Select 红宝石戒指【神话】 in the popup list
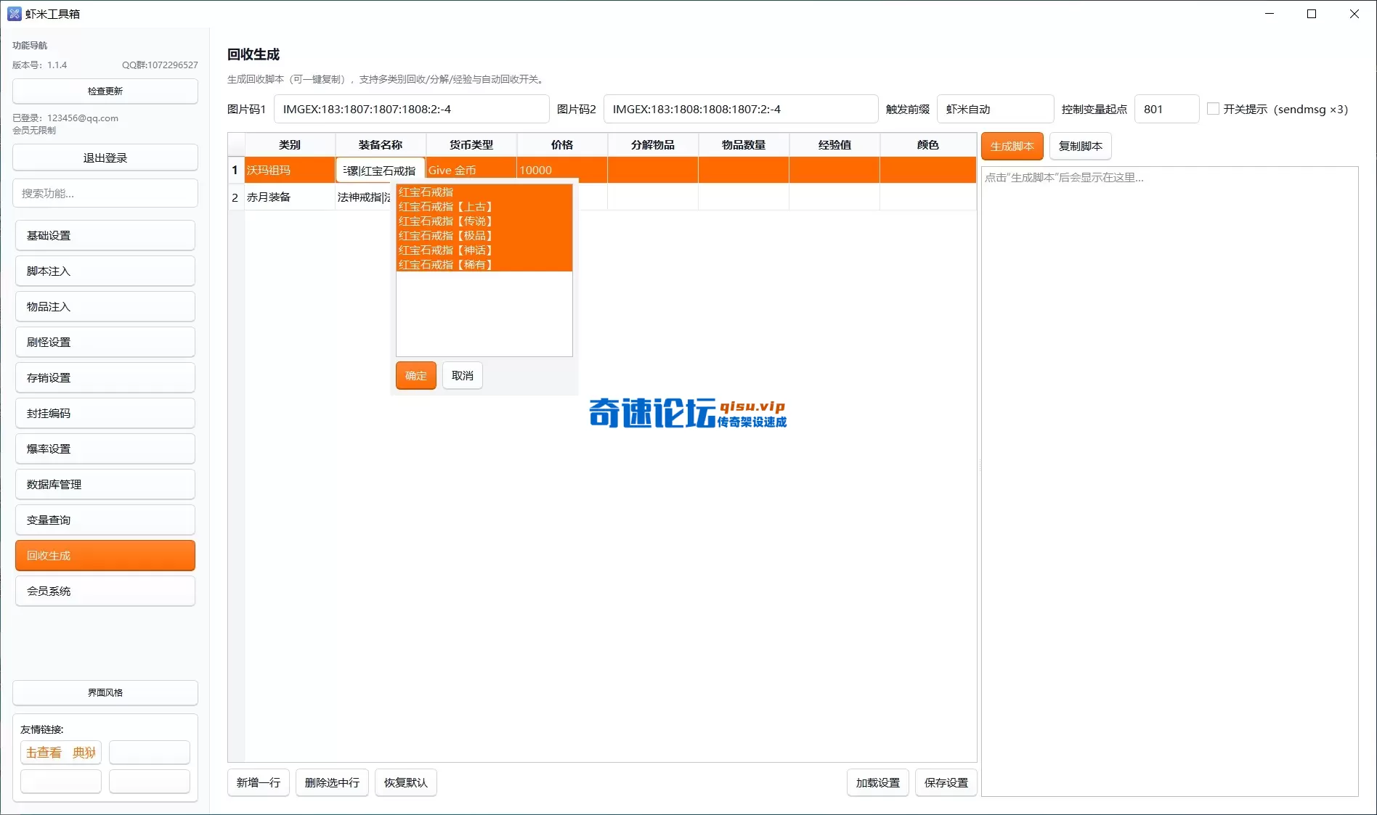1377x815 pixels. pos(445,250)
